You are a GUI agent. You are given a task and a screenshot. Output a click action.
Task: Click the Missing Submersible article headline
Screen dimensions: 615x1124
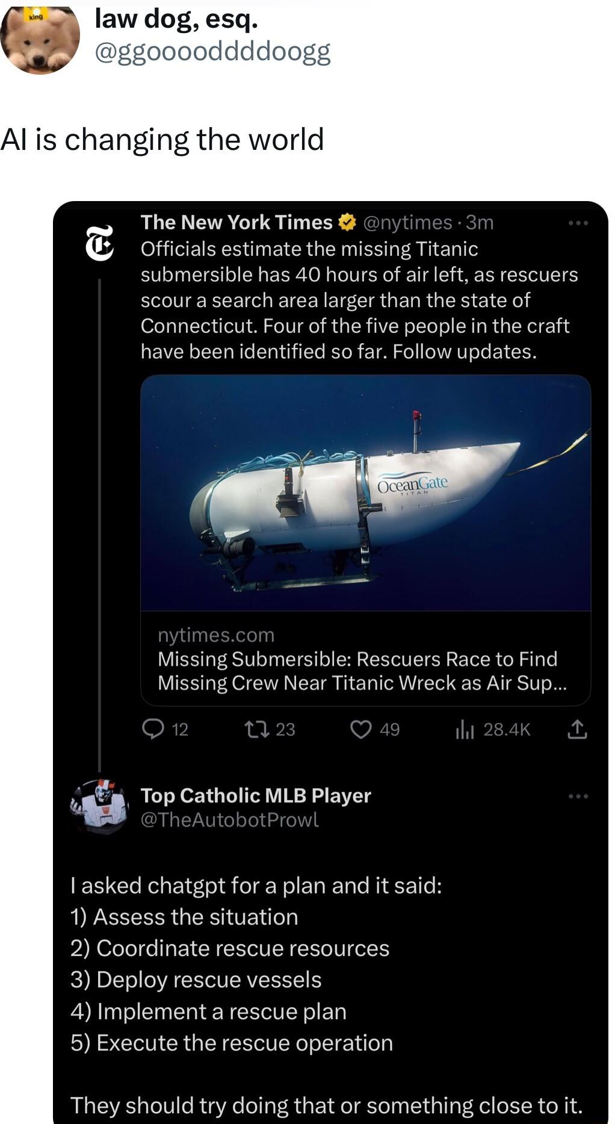357,671
